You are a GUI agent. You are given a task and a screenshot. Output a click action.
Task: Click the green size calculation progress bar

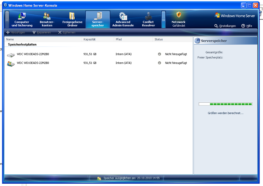point(225,104)
